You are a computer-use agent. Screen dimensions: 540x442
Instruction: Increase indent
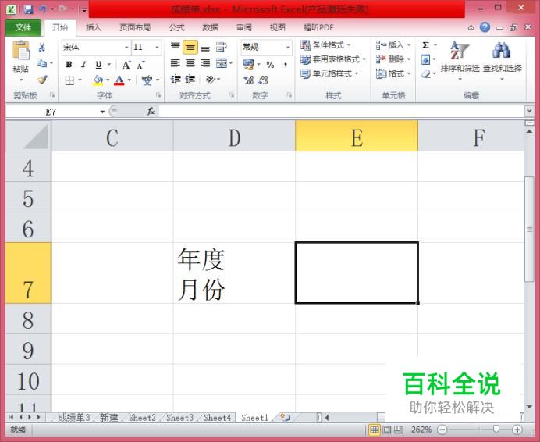(x=190, y=80)
